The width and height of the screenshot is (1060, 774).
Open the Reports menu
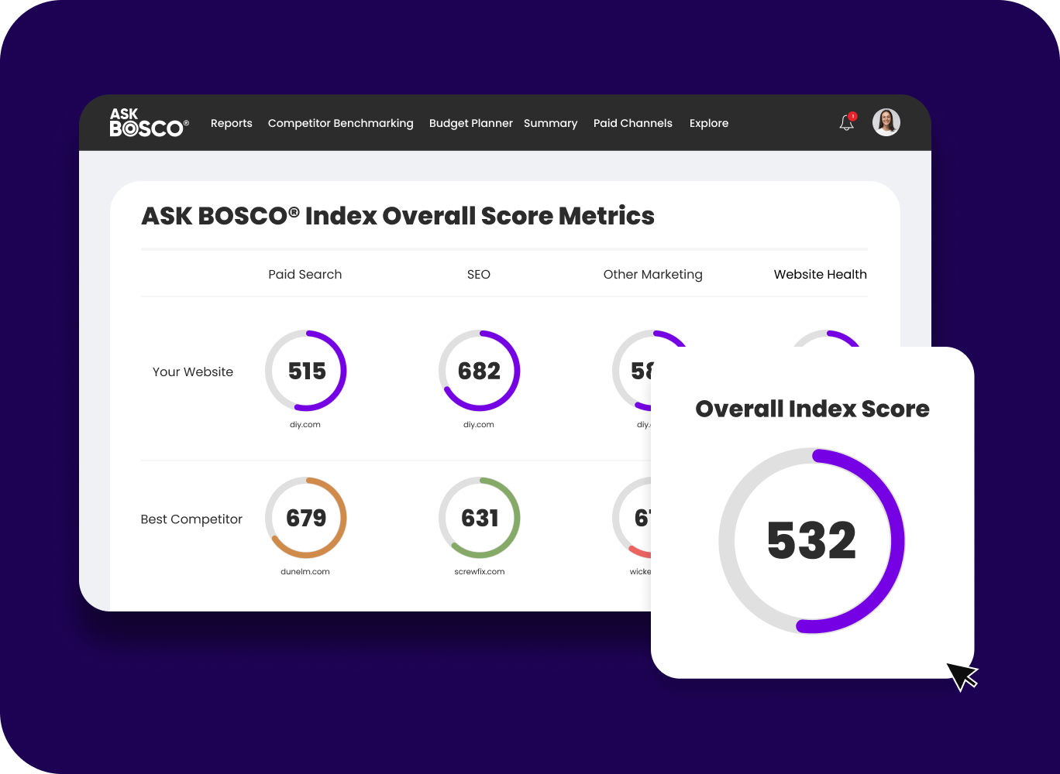coord(231,123)
